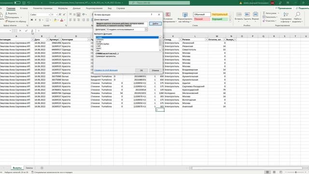Click the Search box in the title bar

[159, 3]
